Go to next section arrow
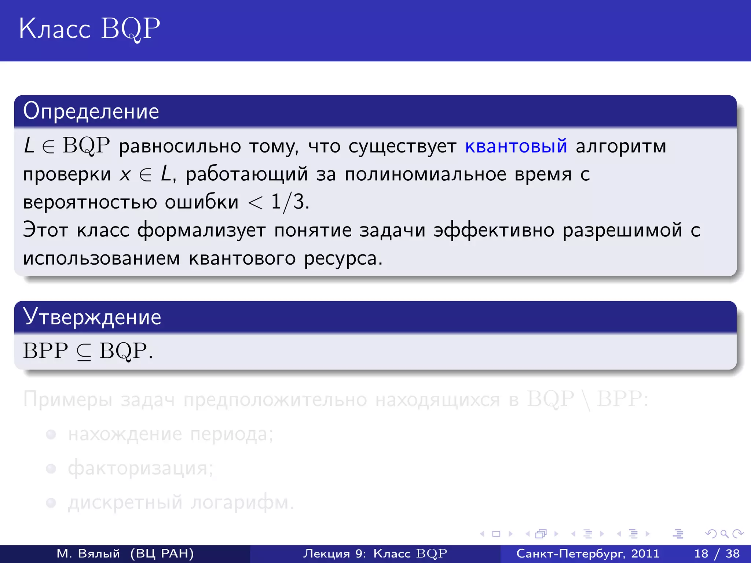This screenshot has height=563, width=751. 648,534
